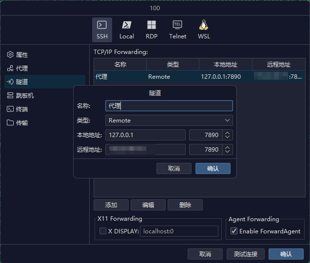Click the 本地地址 port spinner arrows
The width and height of the screenshot is (310, 263).
click(228, 135)
